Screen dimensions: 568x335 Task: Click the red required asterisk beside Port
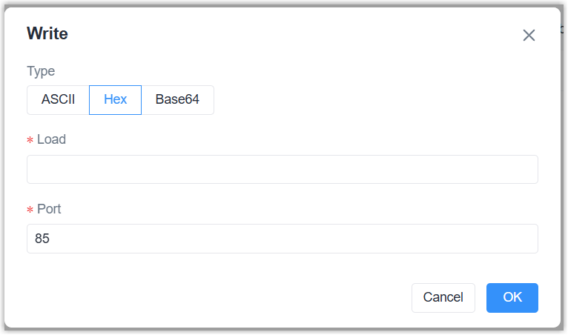tap(30, 210)
